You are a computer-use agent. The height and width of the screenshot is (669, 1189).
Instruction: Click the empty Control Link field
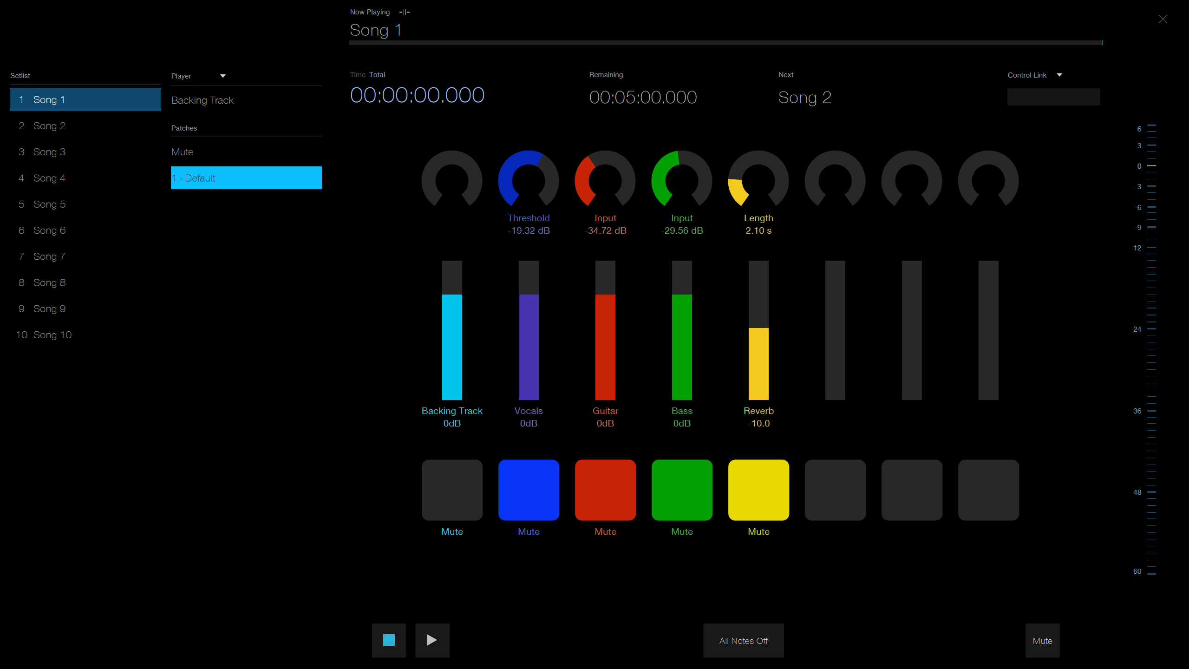coord(1053,97)
